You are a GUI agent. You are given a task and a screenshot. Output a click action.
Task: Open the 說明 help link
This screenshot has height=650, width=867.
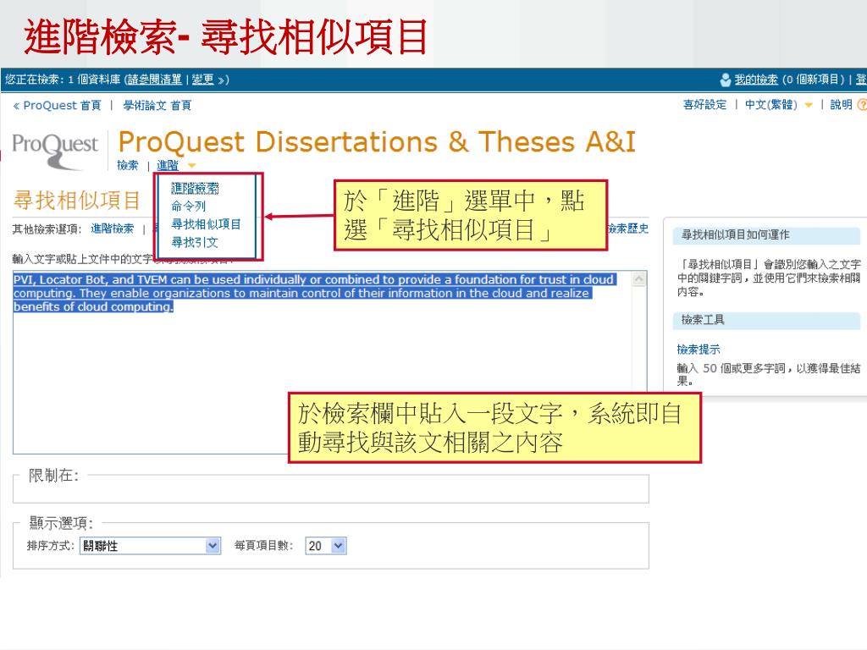841,104
